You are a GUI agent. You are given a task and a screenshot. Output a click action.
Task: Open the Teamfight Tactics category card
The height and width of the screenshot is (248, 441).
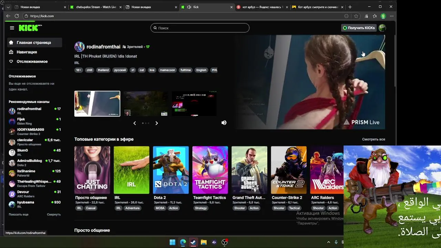[x=210, y=170]
